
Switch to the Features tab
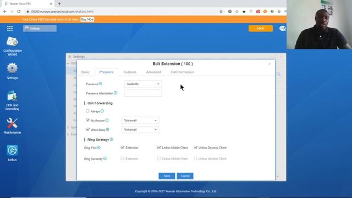pos(130,72)
